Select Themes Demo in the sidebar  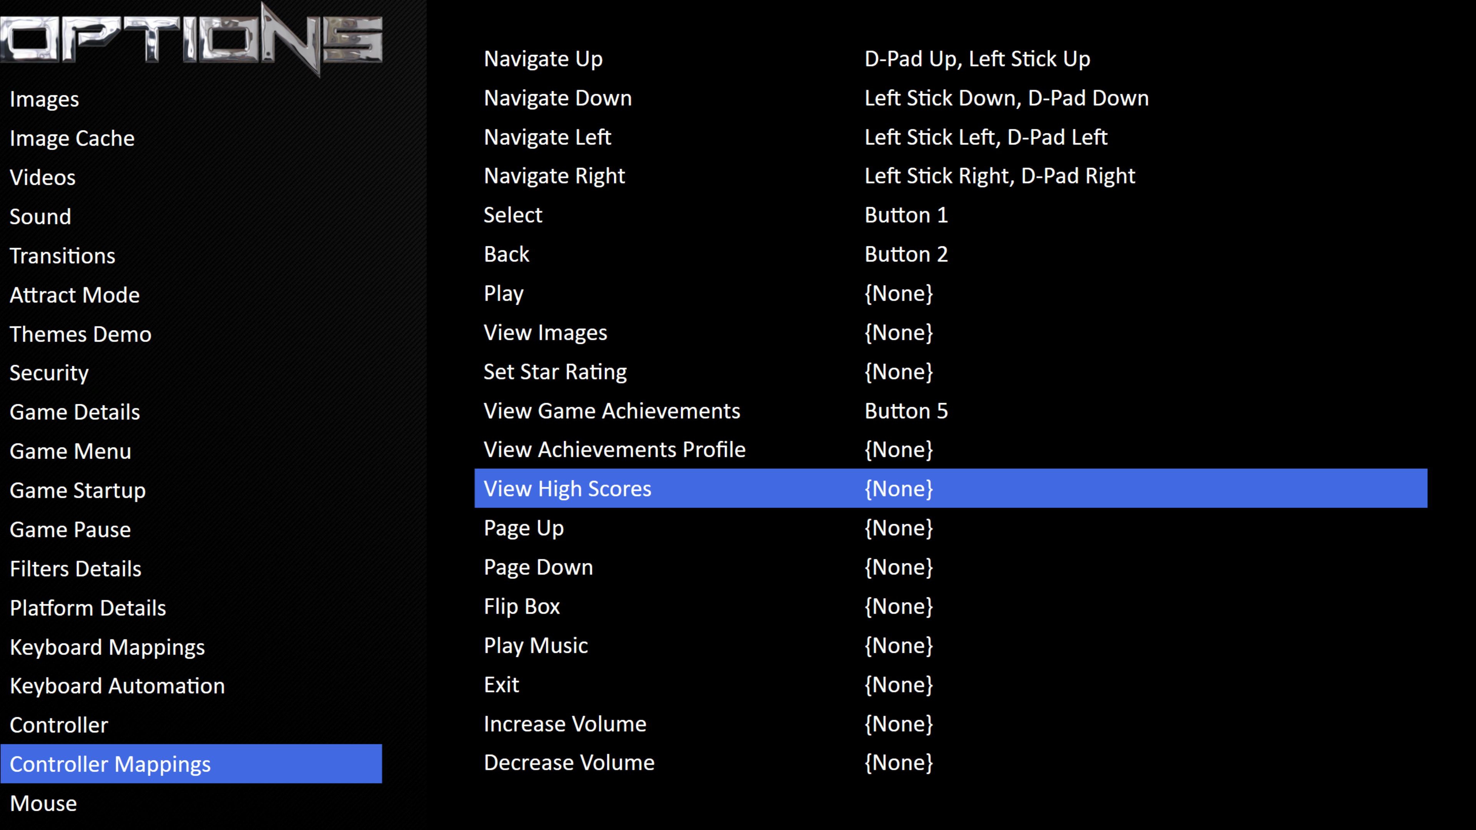click(x=191, y=334)
